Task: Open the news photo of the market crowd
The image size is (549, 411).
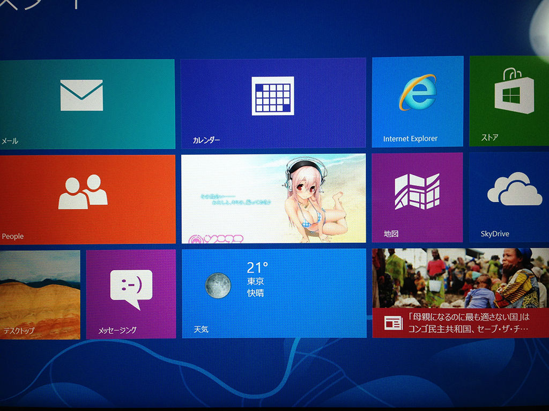Action: (461, 278)
